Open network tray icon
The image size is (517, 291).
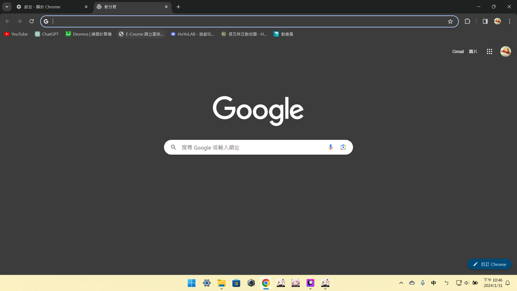(459, 283)
